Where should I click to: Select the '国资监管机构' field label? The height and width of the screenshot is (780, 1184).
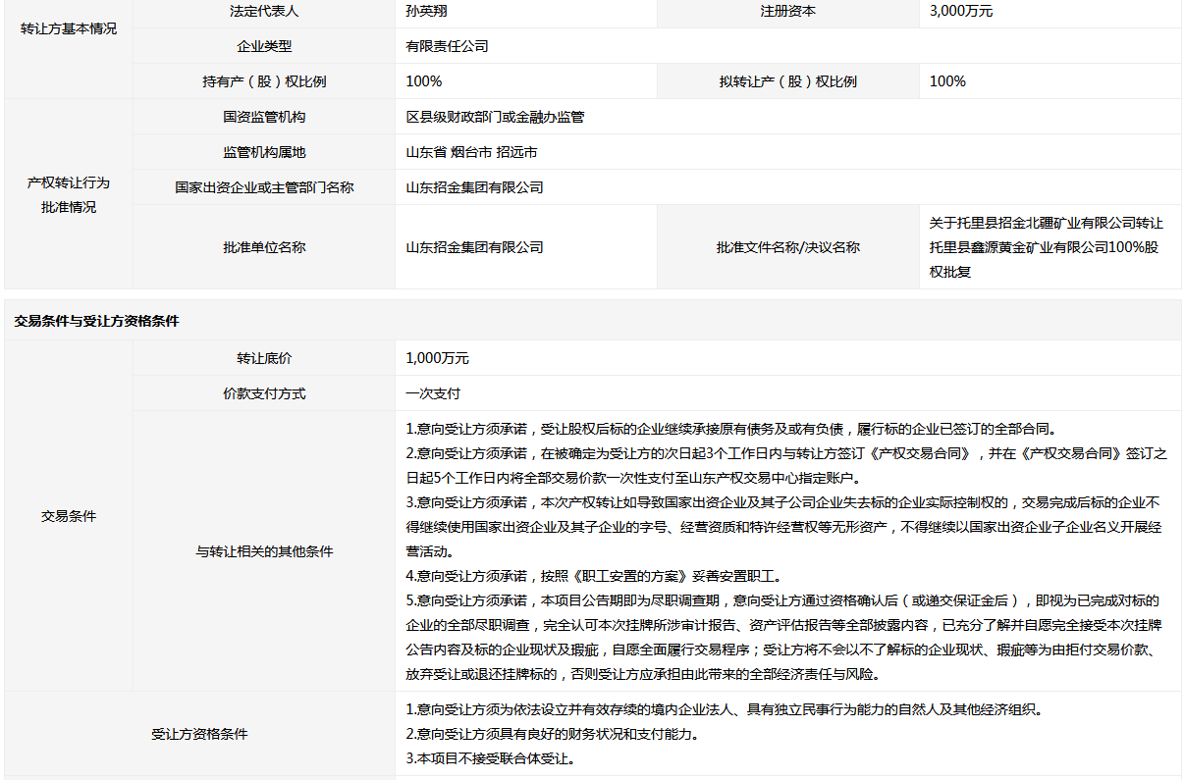(x=264, y=117)
